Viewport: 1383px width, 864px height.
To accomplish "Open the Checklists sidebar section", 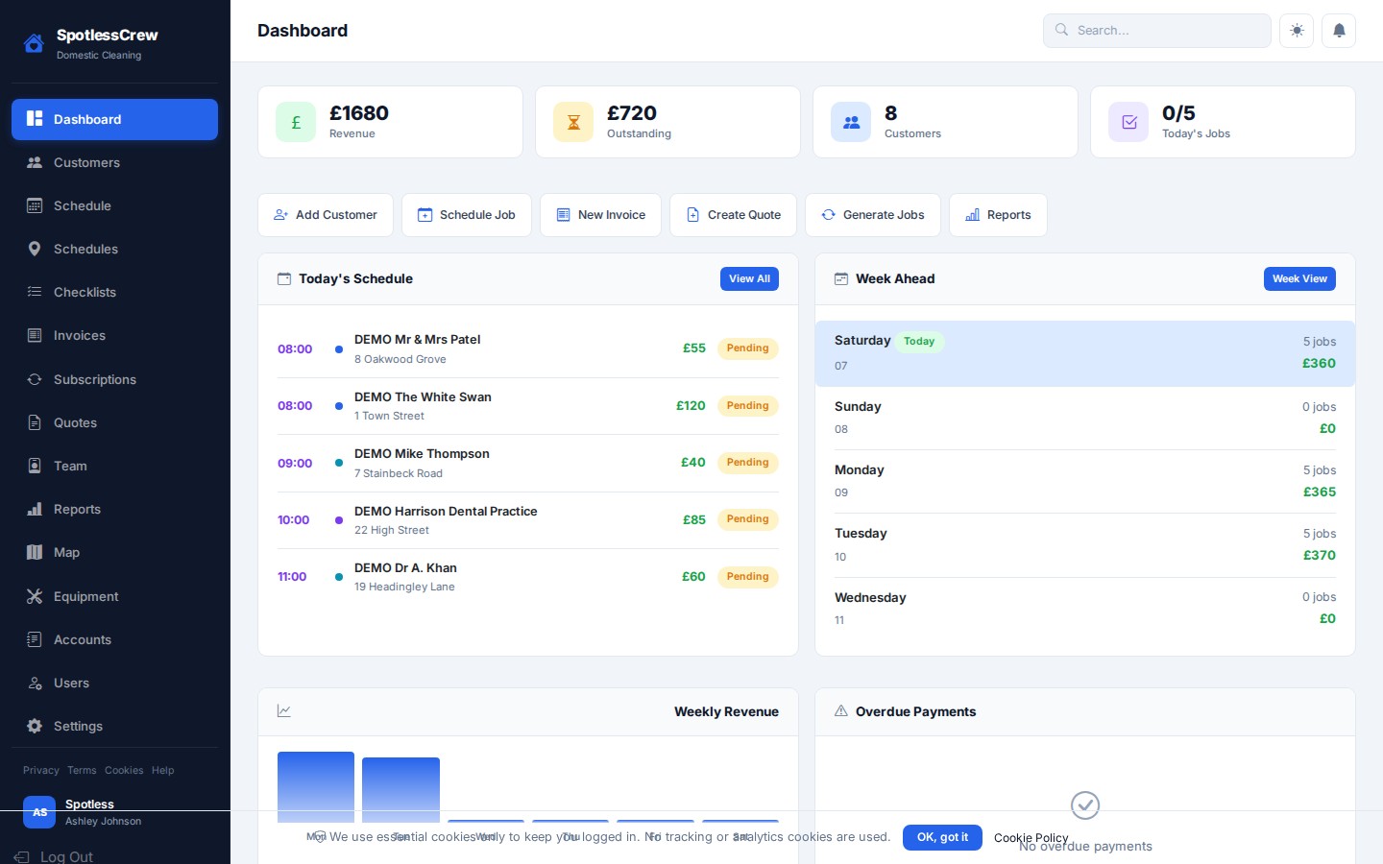I will [x=85, y=292].
